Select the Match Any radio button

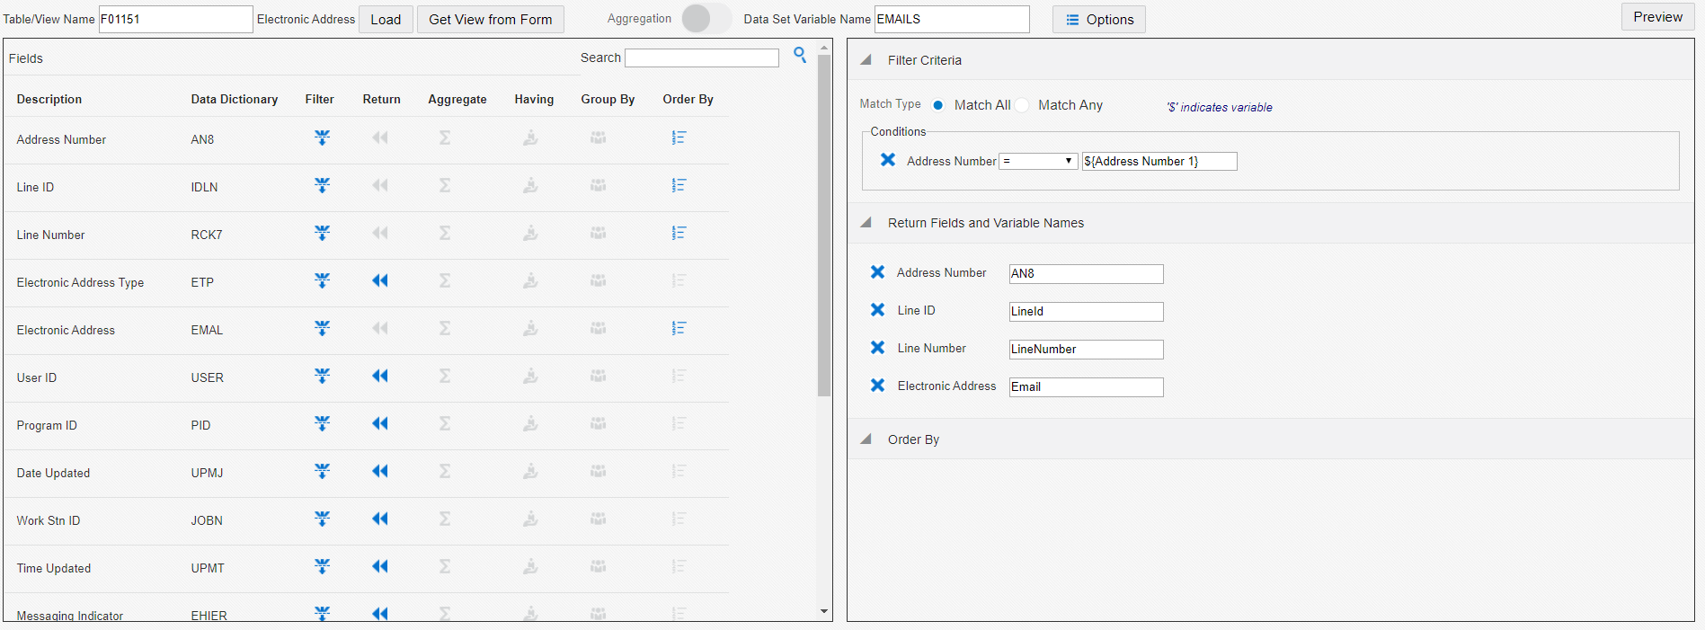[x=1023, y=105]
